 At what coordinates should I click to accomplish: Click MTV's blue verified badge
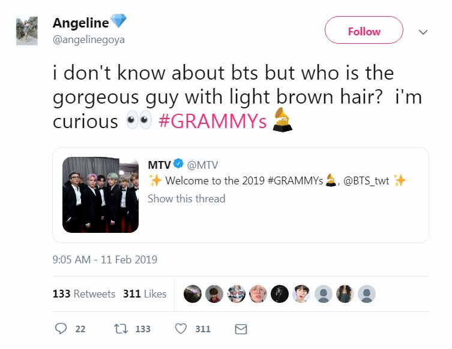[x=179, y=163]
